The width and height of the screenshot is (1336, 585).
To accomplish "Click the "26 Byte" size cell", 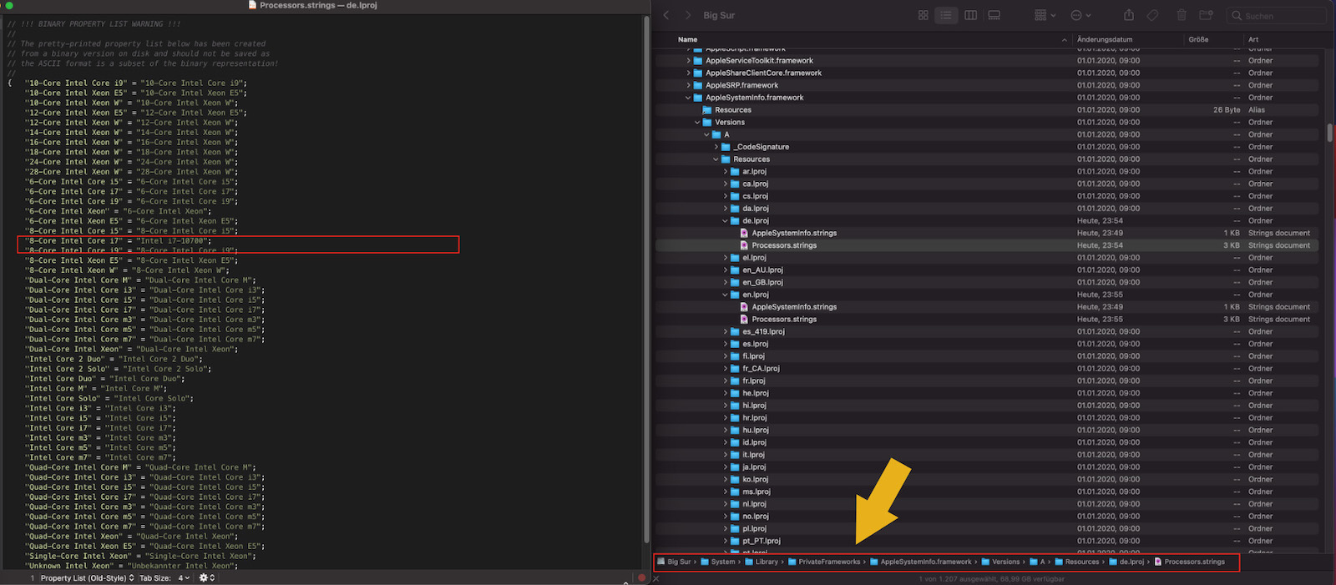I will coord(1227,110).
